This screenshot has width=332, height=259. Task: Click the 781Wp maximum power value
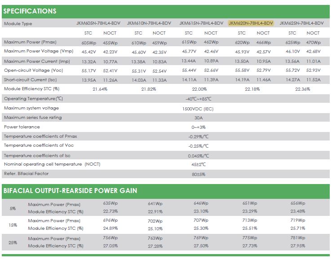pyautogui.click(x=297, y=238)
